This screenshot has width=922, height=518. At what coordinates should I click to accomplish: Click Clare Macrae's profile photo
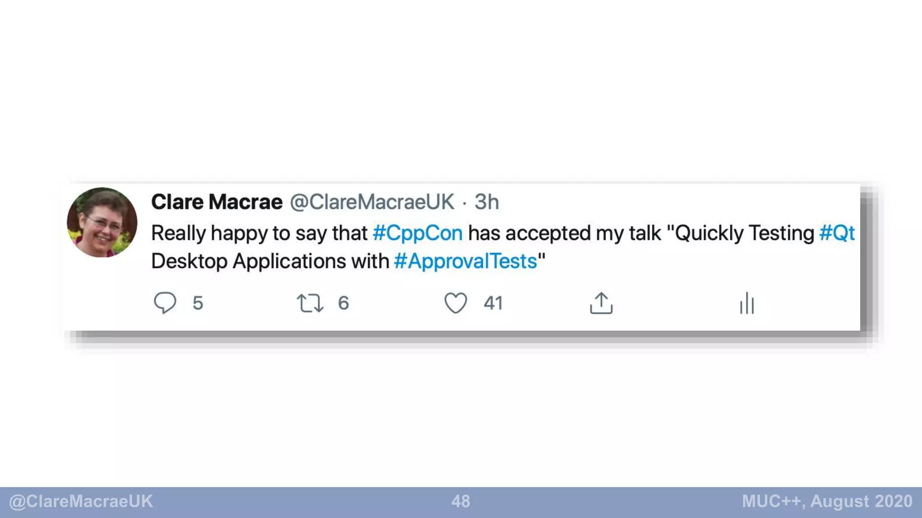pyautogui.click(x=102, y=222)
